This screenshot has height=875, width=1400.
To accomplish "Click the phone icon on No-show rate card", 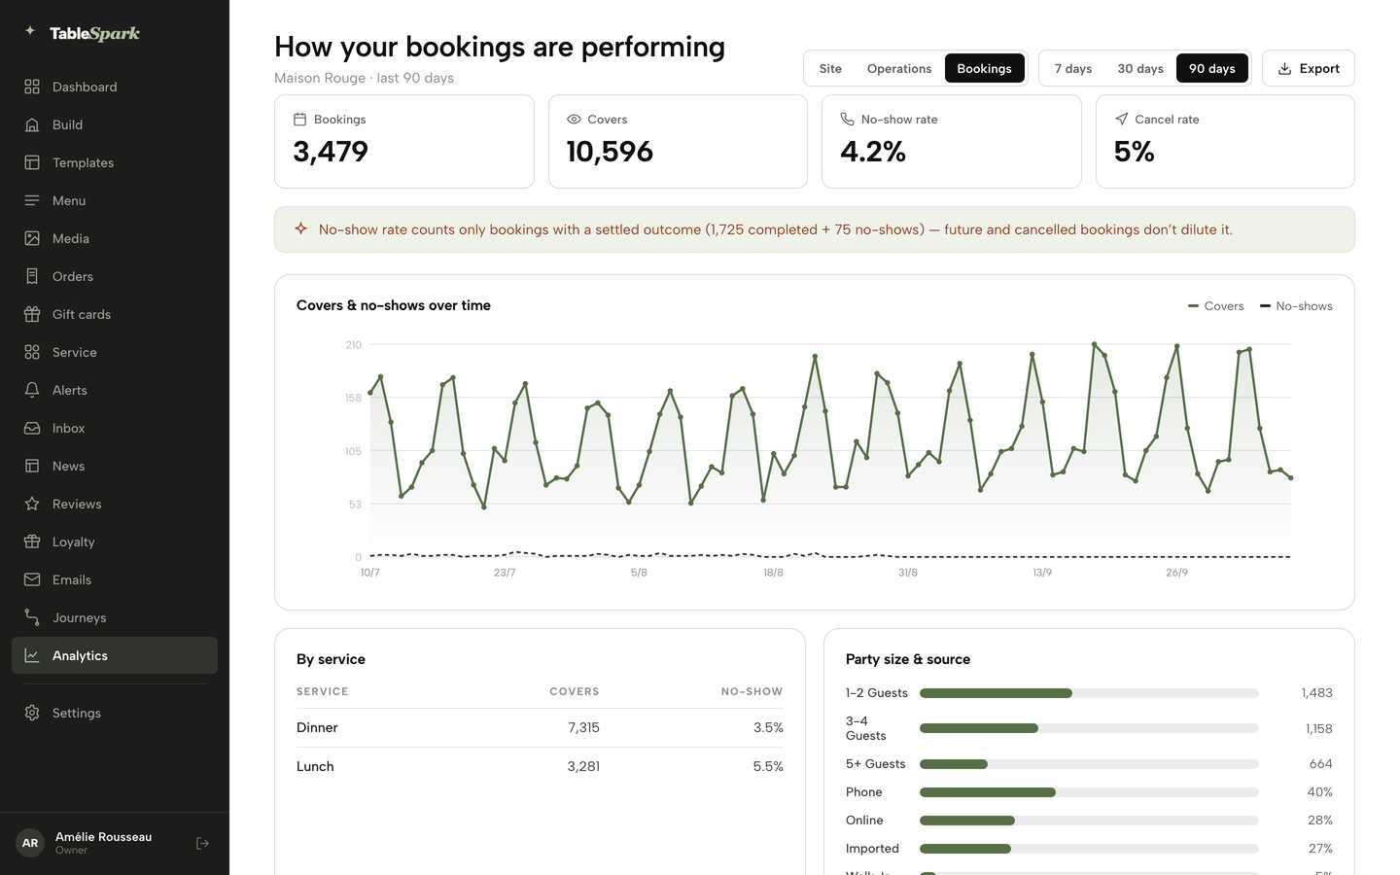I will pos(847,120).
